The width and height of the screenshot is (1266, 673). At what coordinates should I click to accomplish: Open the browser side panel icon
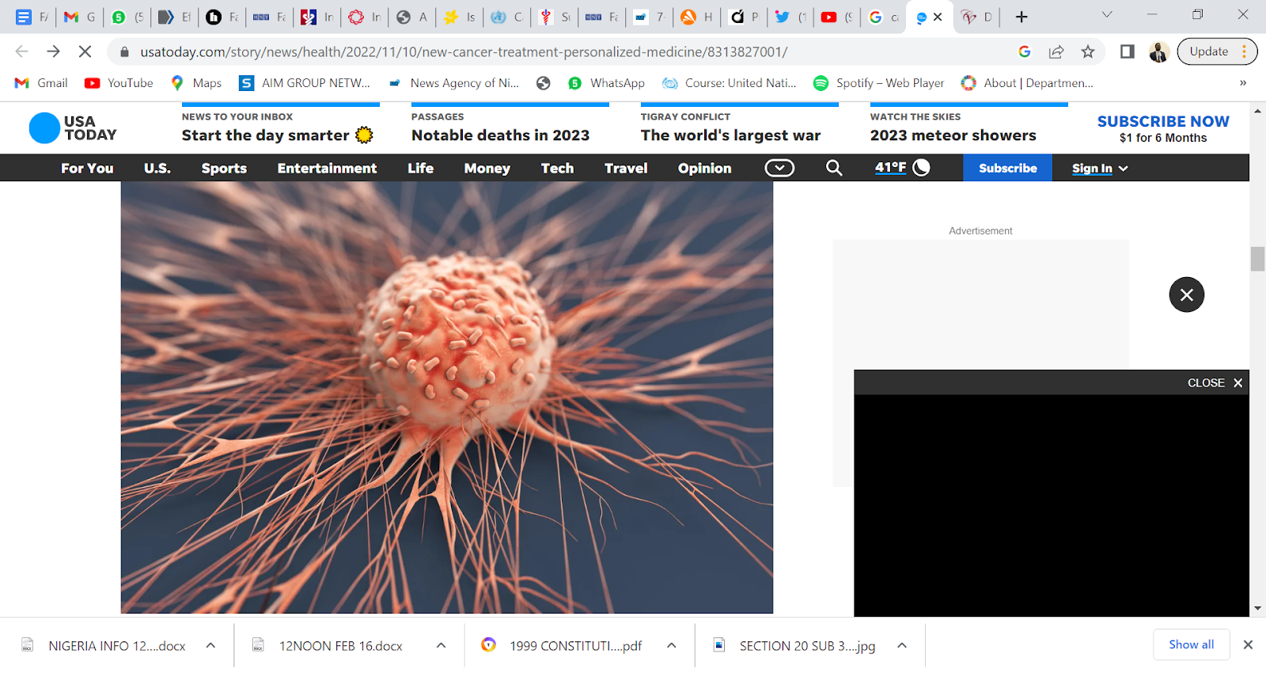click(x=1128, y=51)
